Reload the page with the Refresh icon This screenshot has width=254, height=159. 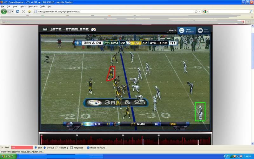(17, 11)
